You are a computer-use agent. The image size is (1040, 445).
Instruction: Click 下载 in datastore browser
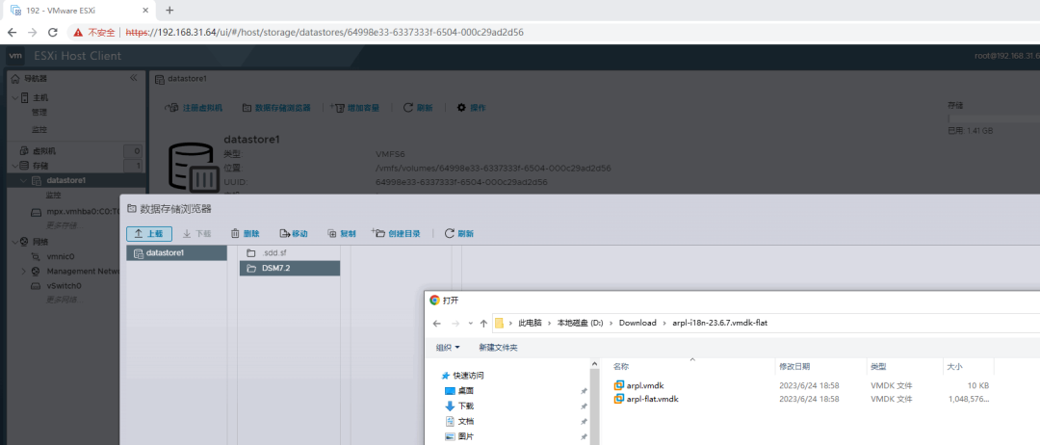point(197,233)
